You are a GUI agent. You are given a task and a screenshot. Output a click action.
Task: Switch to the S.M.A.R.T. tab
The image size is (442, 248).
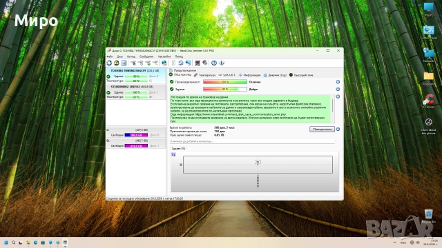[227, 75]
